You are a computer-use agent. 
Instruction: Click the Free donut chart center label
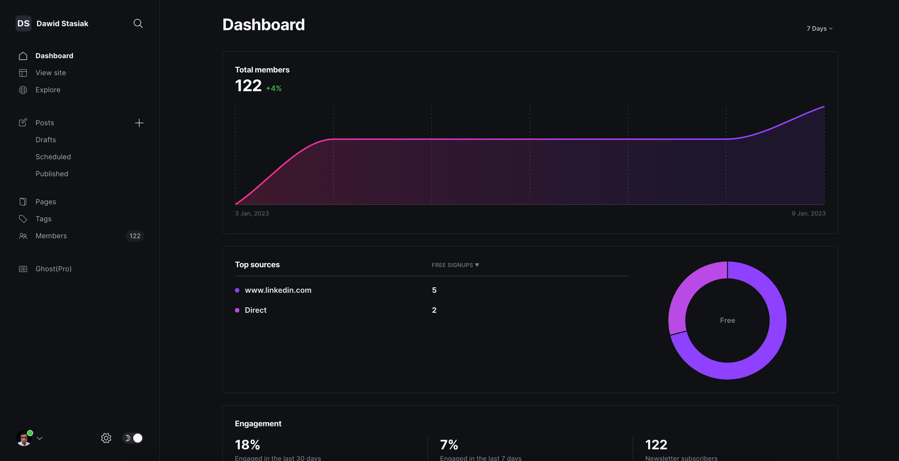(727, 321)
